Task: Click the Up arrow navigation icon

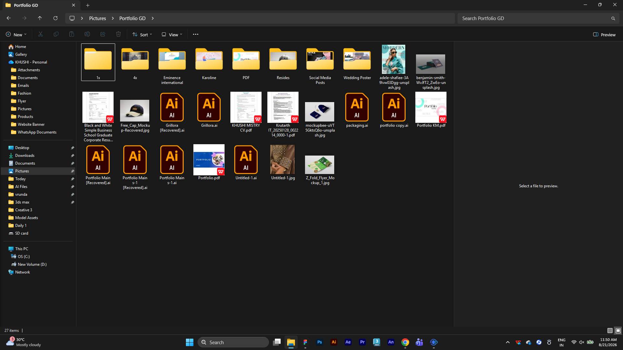Action: (40, 18)
